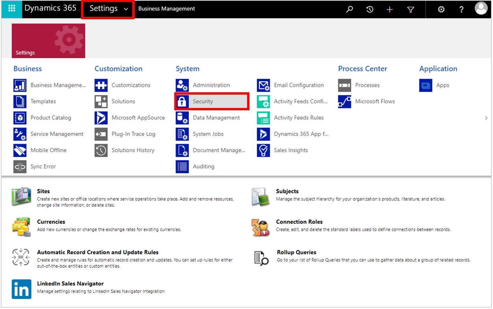Click the Business Management breadcrumb

coord(167,9)
